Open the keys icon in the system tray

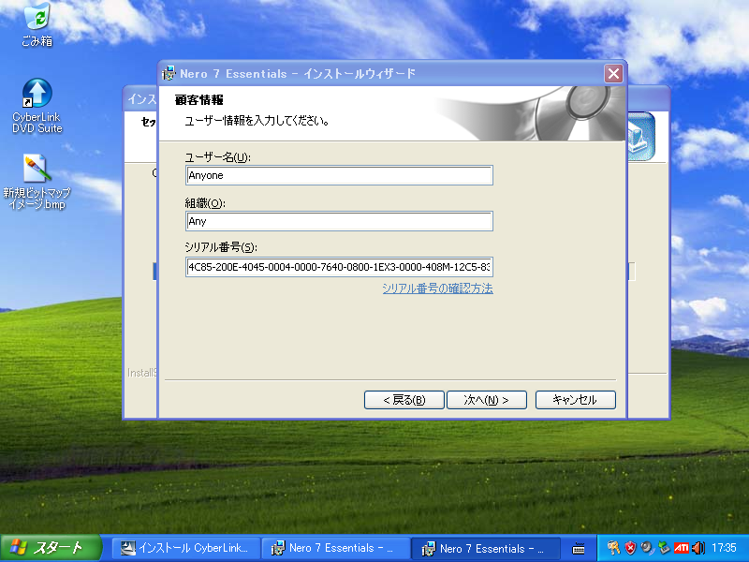613,548
